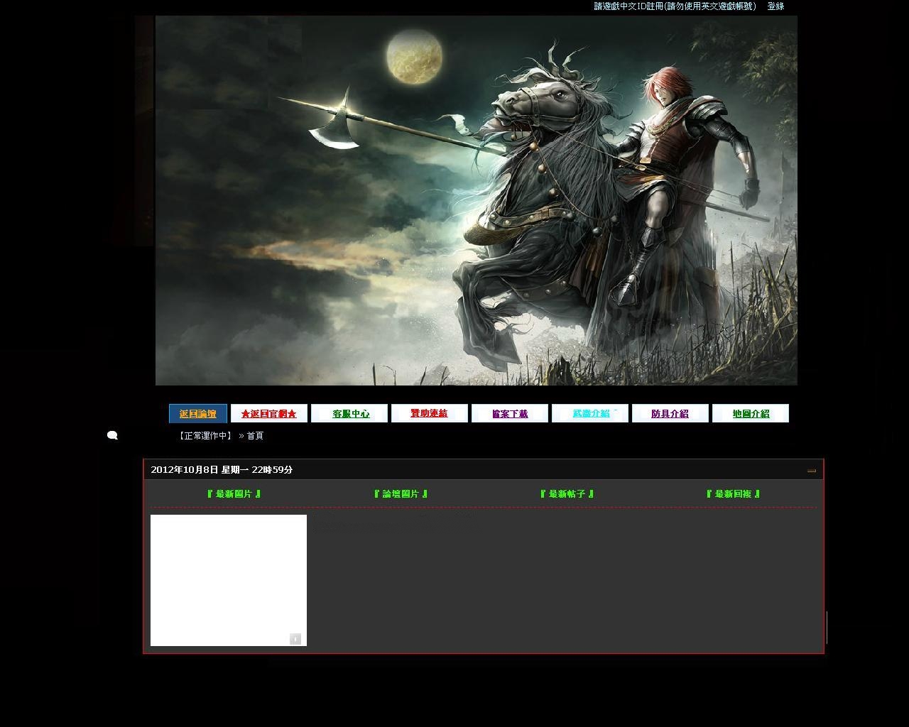Go to ★返回官網★ link
The image size is (909, 727).
pos(269,413)
